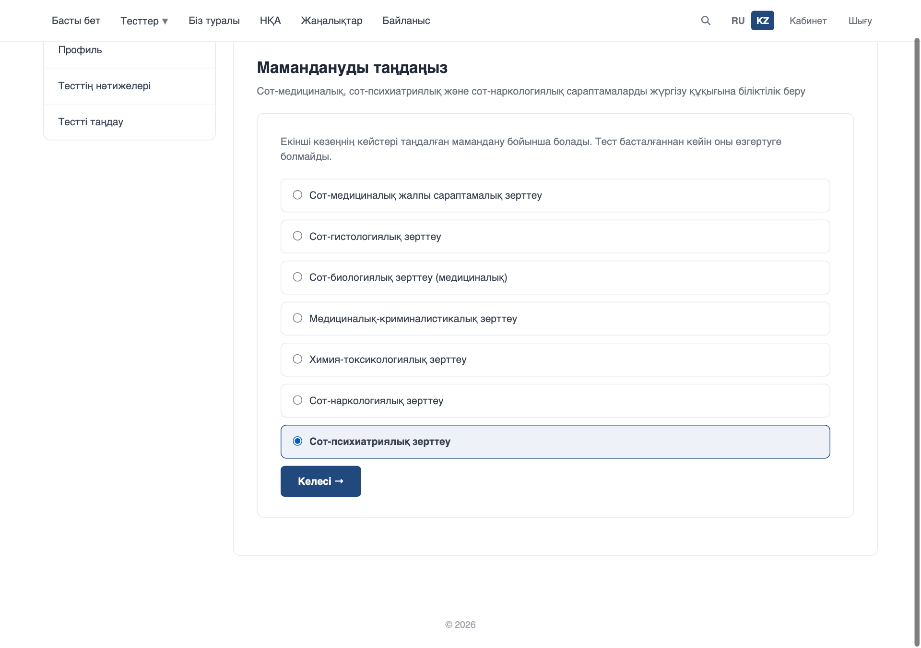921x648 pixels.
Task: Open Жаңалықтар in top navigation
Action: pyautogui.click(x=331, y=21)
